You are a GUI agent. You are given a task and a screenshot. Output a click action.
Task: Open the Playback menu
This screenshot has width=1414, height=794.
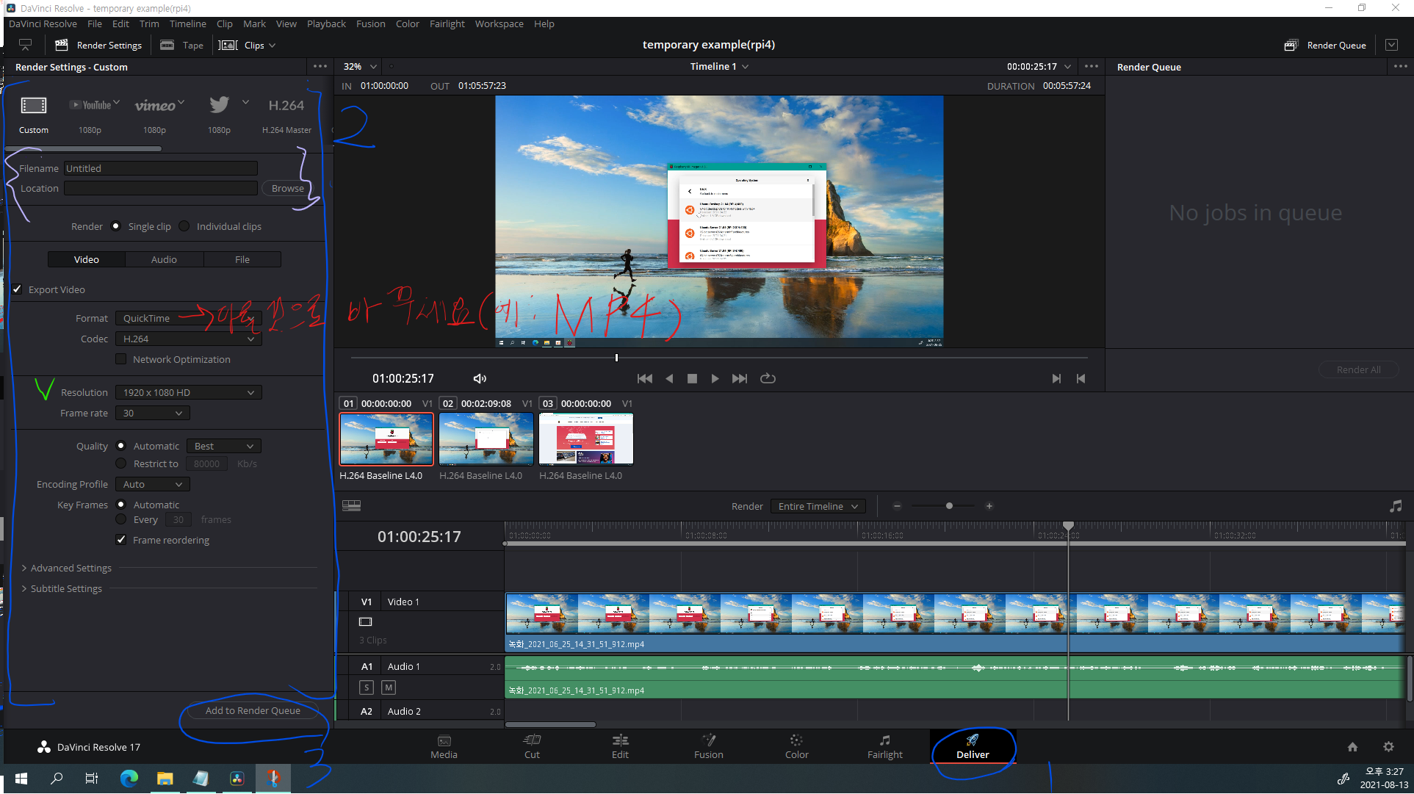(325, 24)
